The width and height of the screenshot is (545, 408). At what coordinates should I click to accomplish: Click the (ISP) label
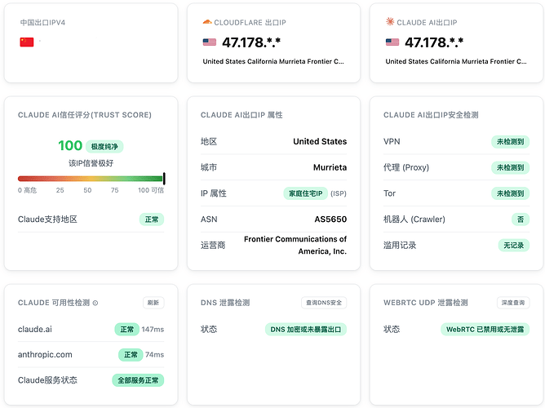339,193
